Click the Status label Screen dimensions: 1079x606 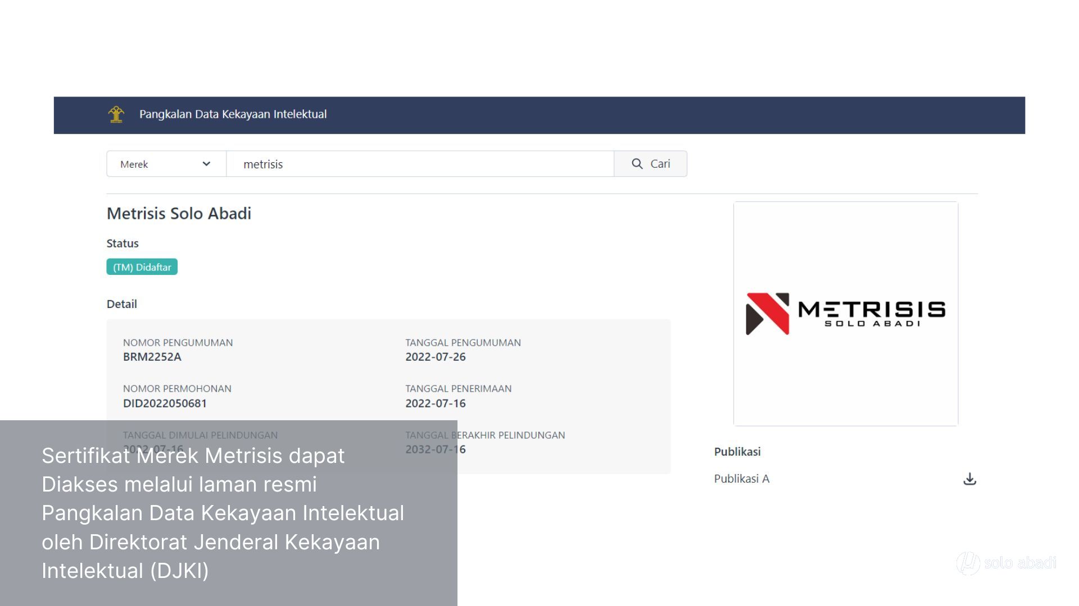click(123, 244)
